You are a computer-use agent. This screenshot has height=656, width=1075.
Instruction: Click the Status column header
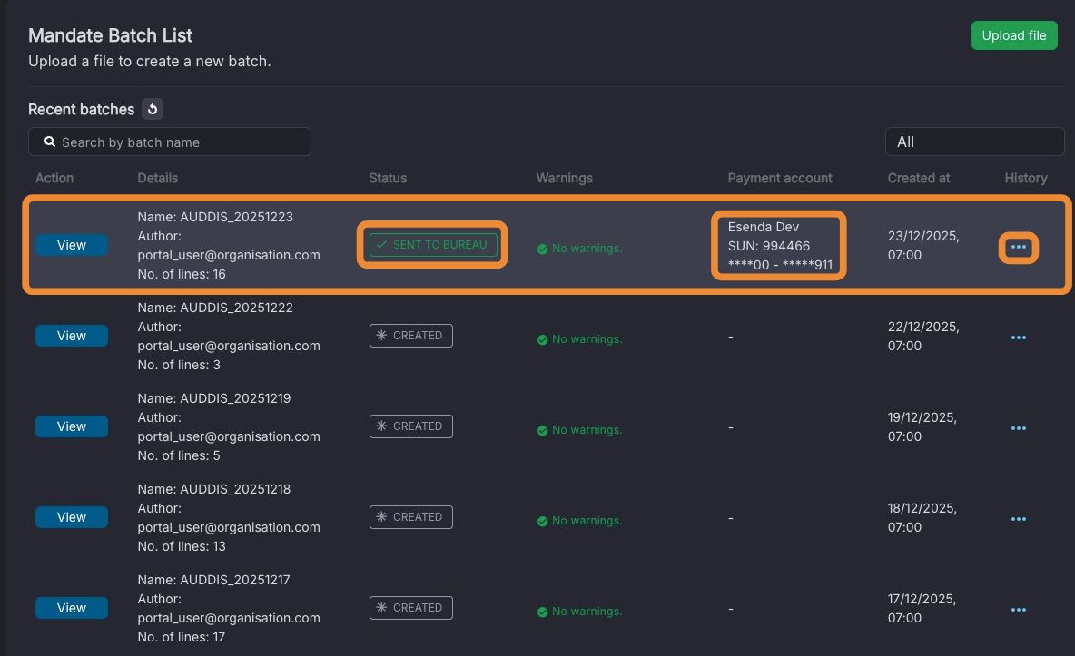[x=388, y=178]
